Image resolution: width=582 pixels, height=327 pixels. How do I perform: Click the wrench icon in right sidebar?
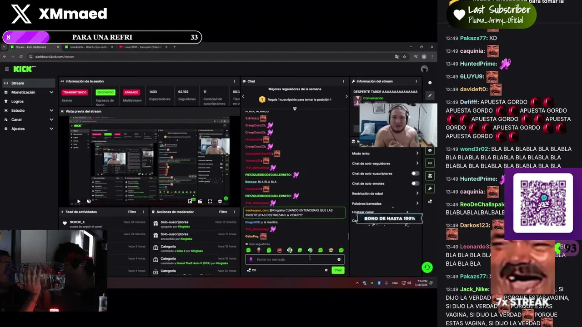pos(430,188)
